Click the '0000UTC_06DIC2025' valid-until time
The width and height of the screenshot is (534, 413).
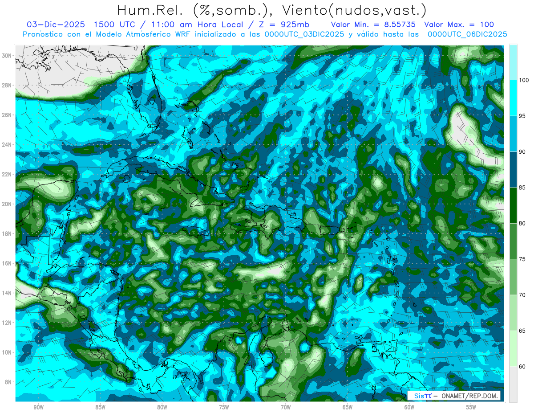coord(467,34)
